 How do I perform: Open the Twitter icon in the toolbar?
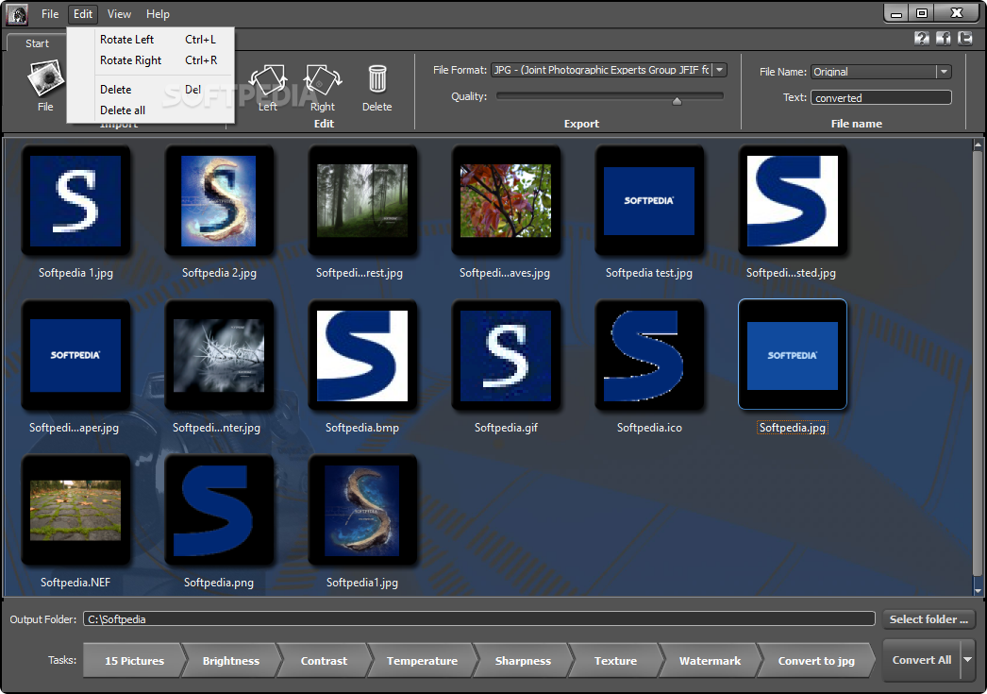(x=965, y=39)
